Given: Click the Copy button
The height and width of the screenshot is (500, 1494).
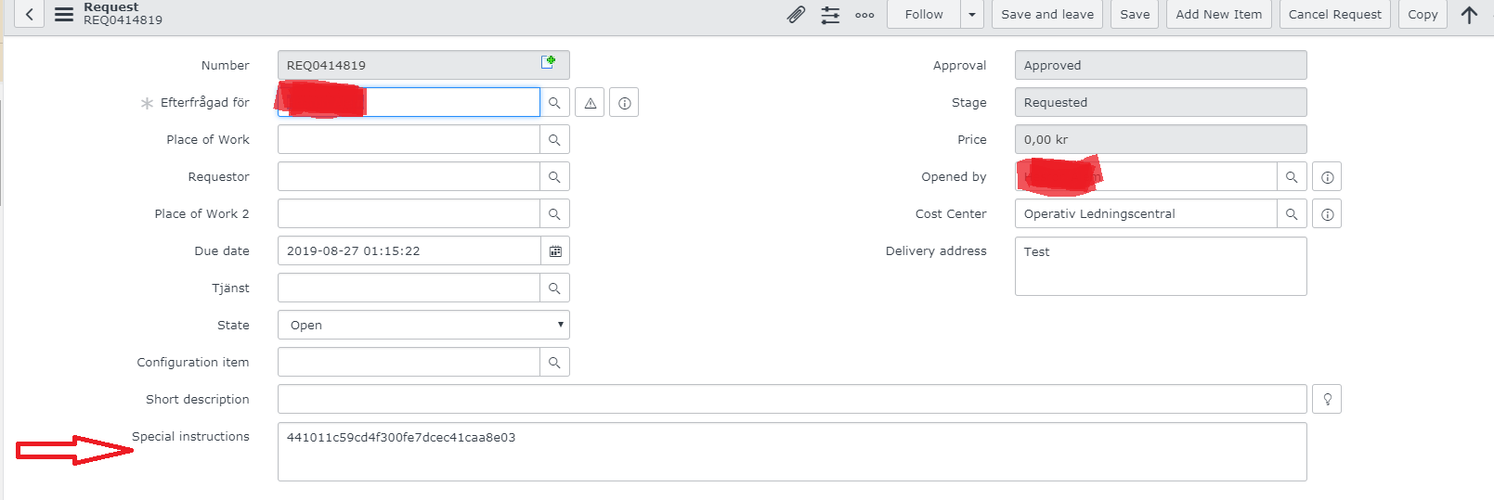Looking at the screenshot, I should [1423, 14].
